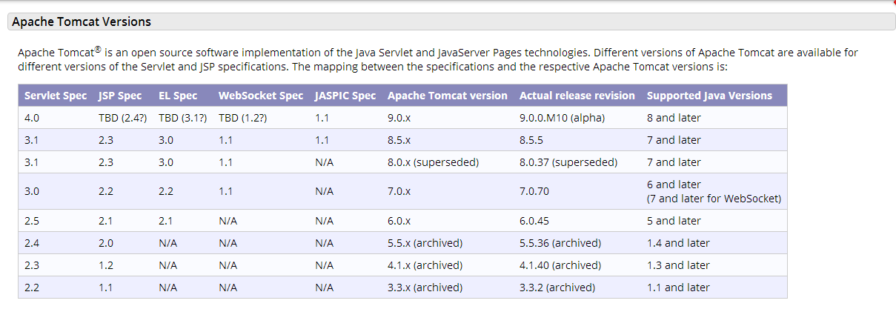
Task: Select the '5.5.36 (archived)' release cell
Action: 560,243
